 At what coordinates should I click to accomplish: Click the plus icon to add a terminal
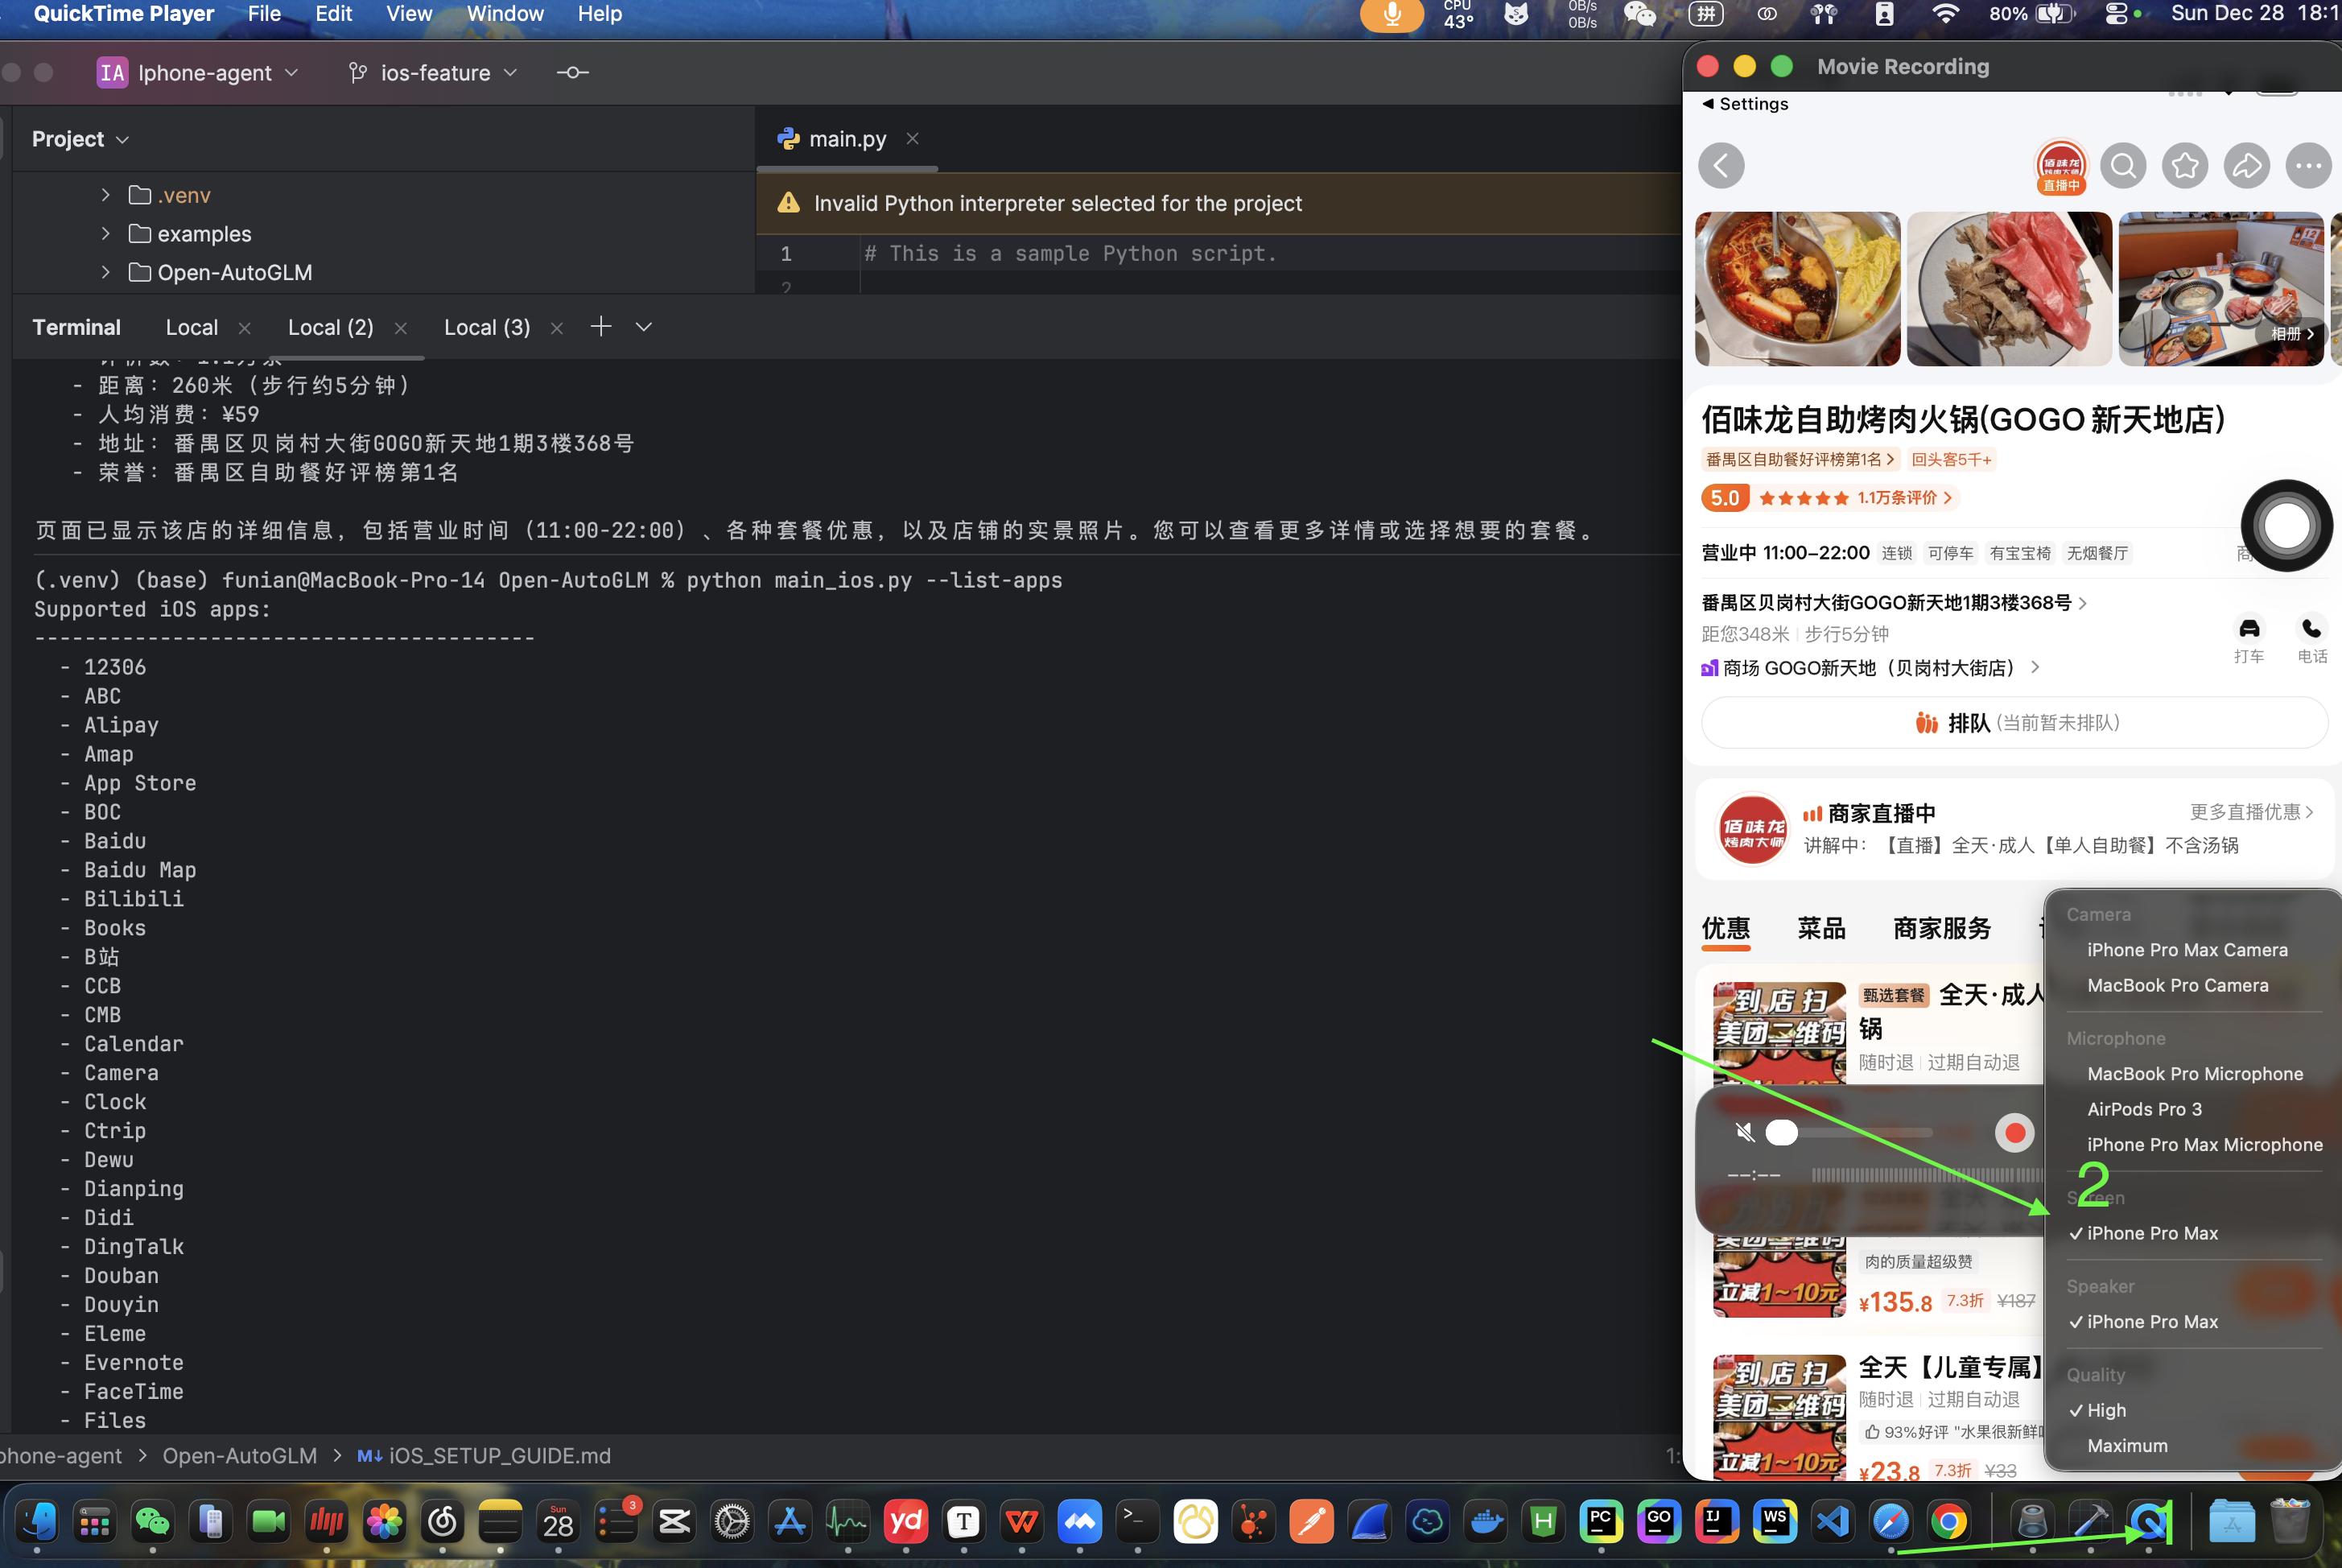pos(600,326)
